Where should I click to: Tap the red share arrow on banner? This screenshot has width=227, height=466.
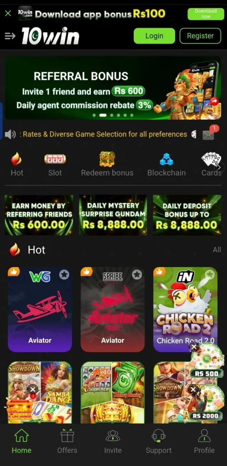tap(215, 101)
